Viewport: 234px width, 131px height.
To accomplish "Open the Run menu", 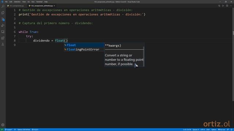I will click(x=33, y=2).
